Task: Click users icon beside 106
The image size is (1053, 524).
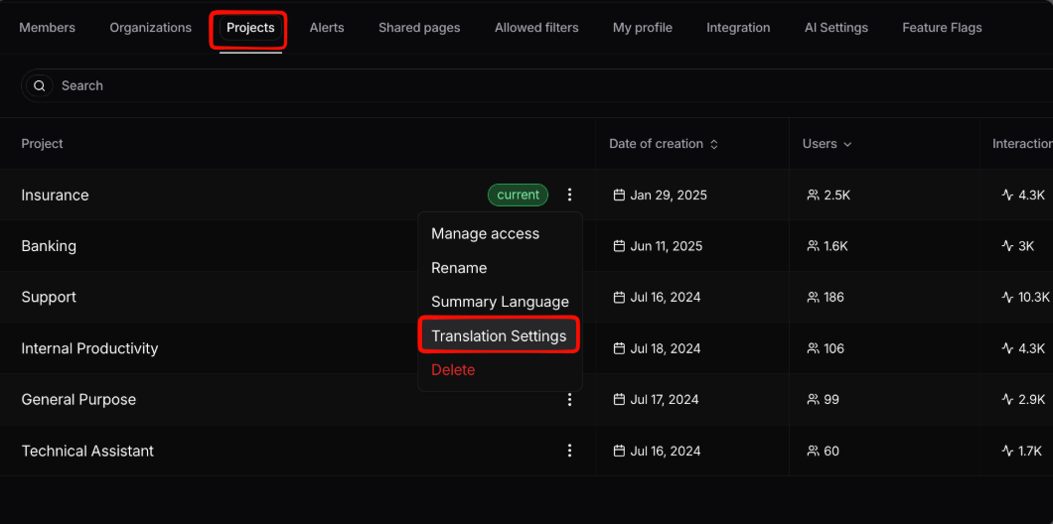Action: 814,349
